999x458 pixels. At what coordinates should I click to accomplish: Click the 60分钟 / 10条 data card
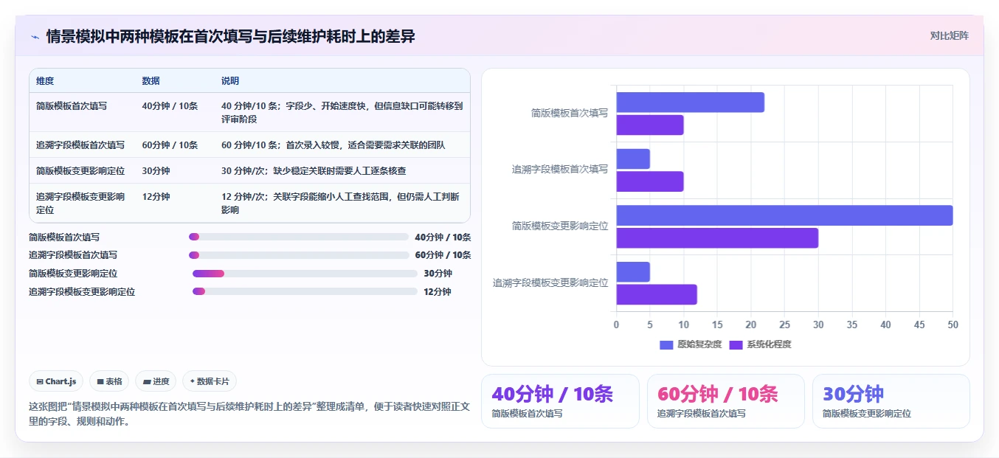pos(725,401)
